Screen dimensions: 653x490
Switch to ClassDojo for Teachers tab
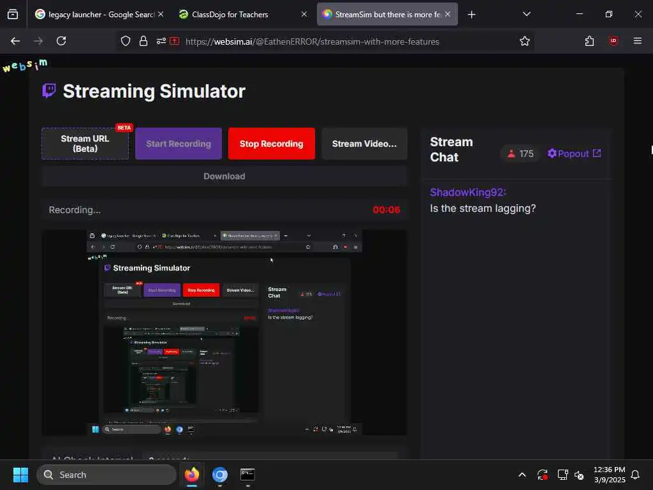point(243,14)
